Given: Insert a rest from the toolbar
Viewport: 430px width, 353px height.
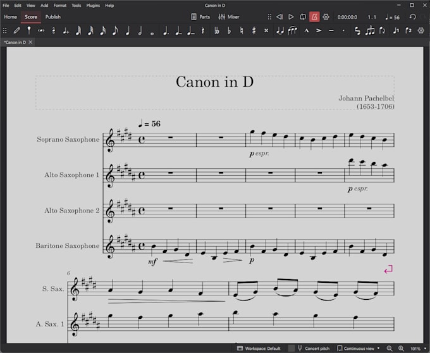Looking at the screenshot, I should tap(203, 31).
